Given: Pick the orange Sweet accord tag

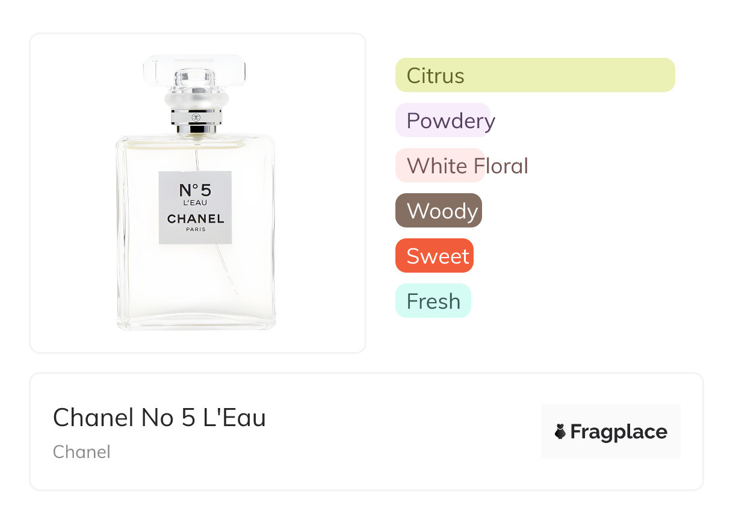Looking at the screenshot, I should [435, 256].
